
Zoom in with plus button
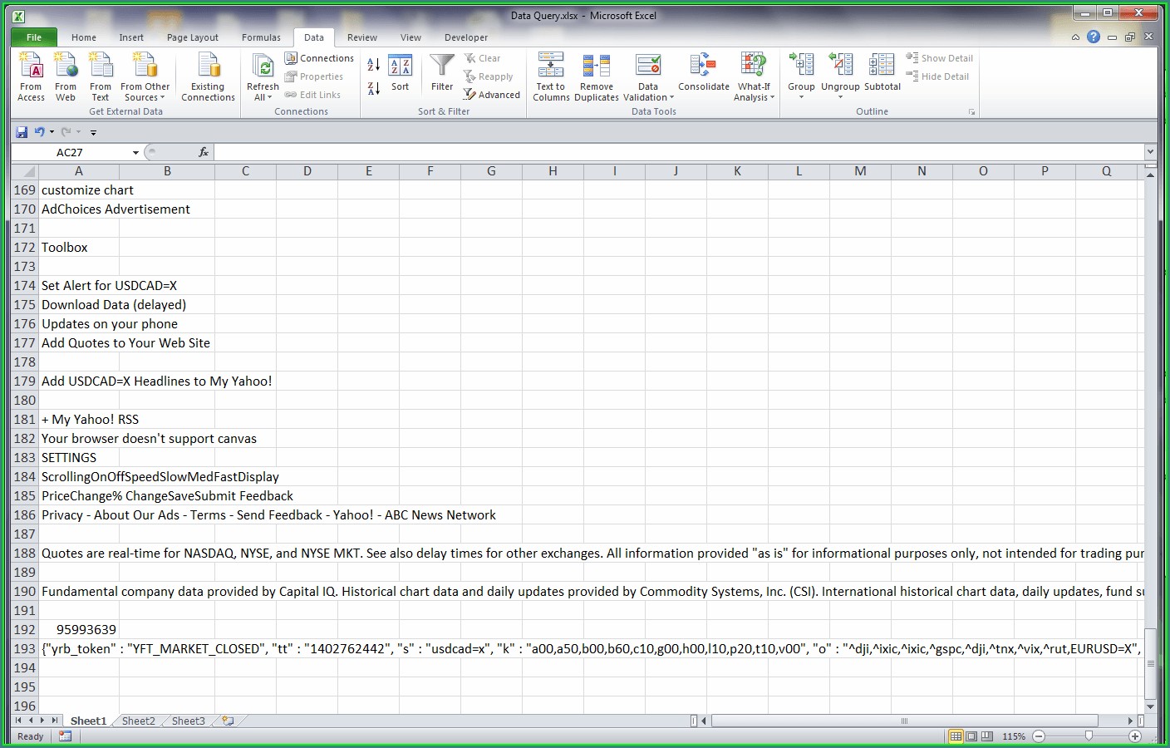[x=1135, y=736]
